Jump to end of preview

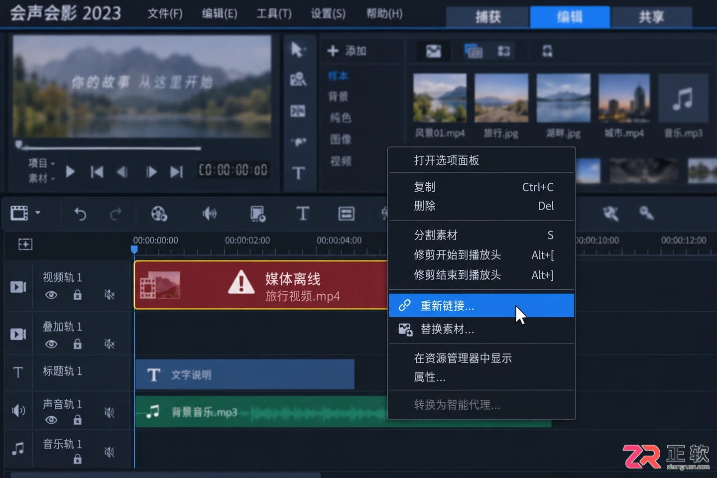[176, 172]
